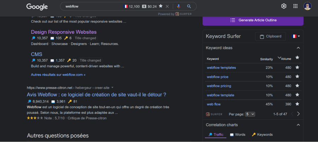Open webflow price keyword link
Image resolution: width=318 pixels, height=142 pixels.
click(x=217, y=77)
